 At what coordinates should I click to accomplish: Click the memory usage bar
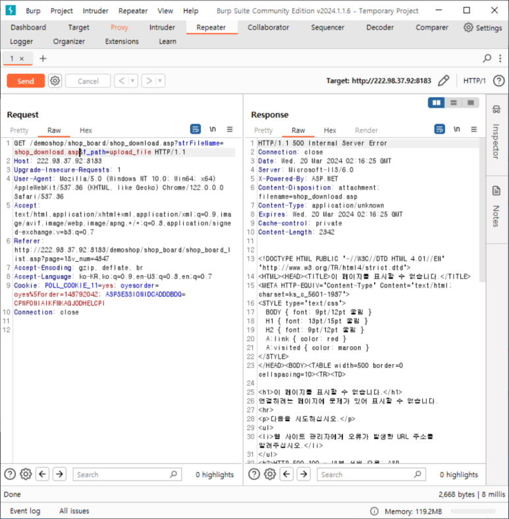pos(473,511)
